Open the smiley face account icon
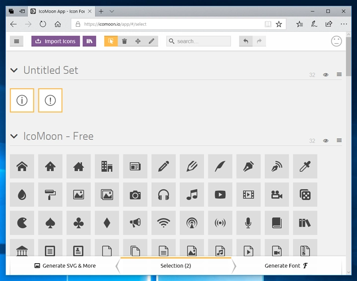Screen dimensions: 357x281 pyautogui.click(x=336, y=41)
